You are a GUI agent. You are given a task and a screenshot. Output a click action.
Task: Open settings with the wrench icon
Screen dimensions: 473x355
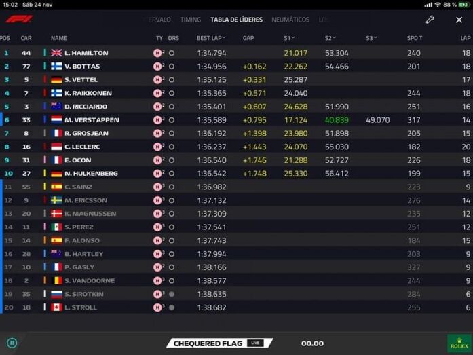click(x=430, y=20)
